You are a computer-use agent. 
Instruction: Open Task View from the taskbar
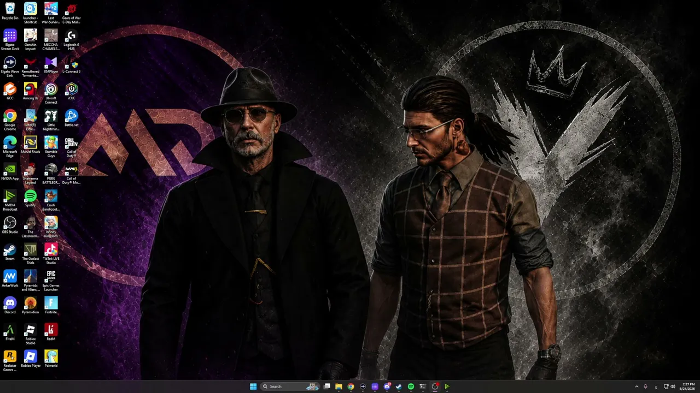[326, 386]
